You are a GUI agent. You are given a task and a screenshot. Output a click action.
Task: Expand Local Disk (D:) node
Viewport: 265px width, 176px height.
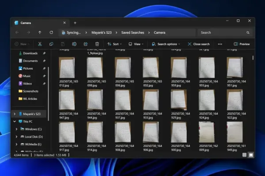(x=16, y=137)
